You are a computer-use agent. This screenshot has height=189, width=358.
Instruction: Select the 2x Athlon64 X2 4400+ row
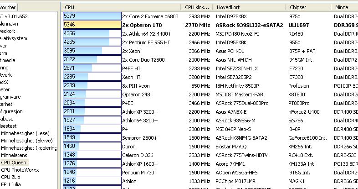coord(147,34)
